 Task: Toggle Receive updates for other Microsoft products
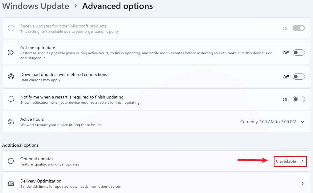point(299,28)
